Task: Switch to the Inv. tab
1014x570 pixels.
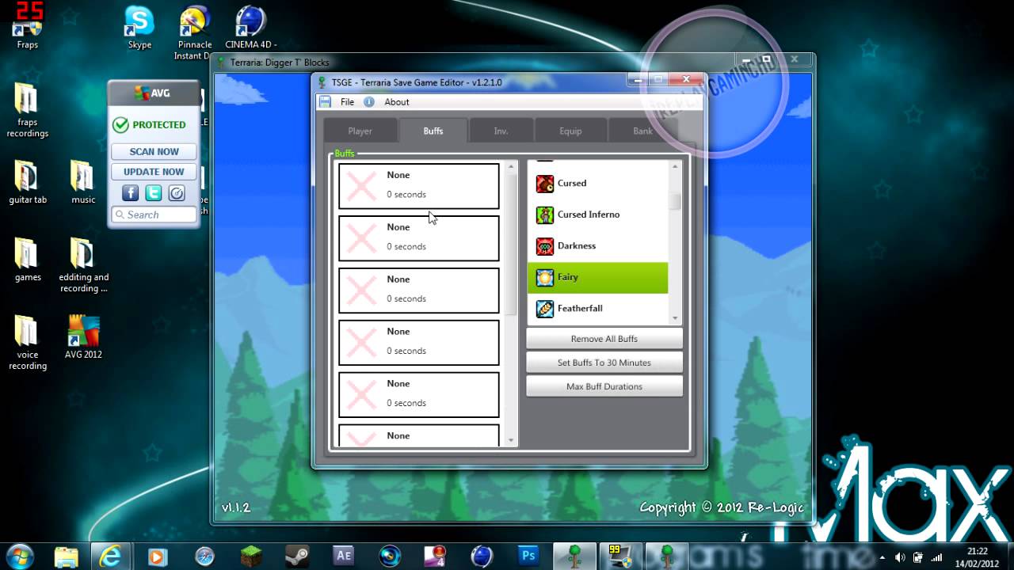Action: point(501,131)
